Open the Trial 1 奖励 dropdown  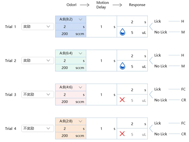(x=38, y=26)
